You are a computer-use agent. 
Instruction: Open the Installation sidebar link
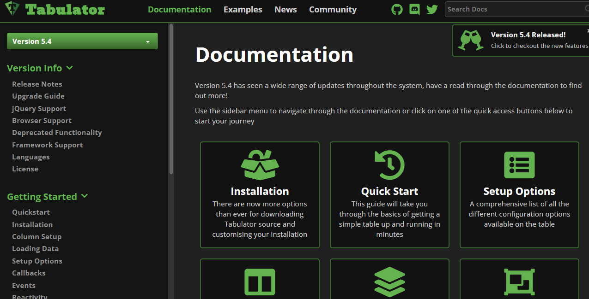point(32,224)
